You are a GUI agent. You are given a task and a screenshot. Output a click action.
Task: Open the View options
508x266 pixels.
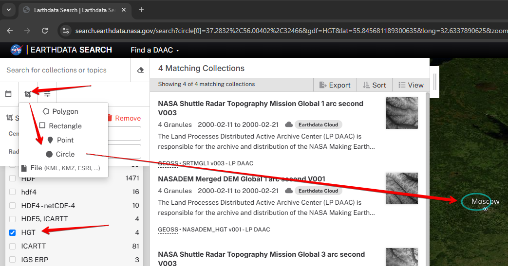[411, 85]
